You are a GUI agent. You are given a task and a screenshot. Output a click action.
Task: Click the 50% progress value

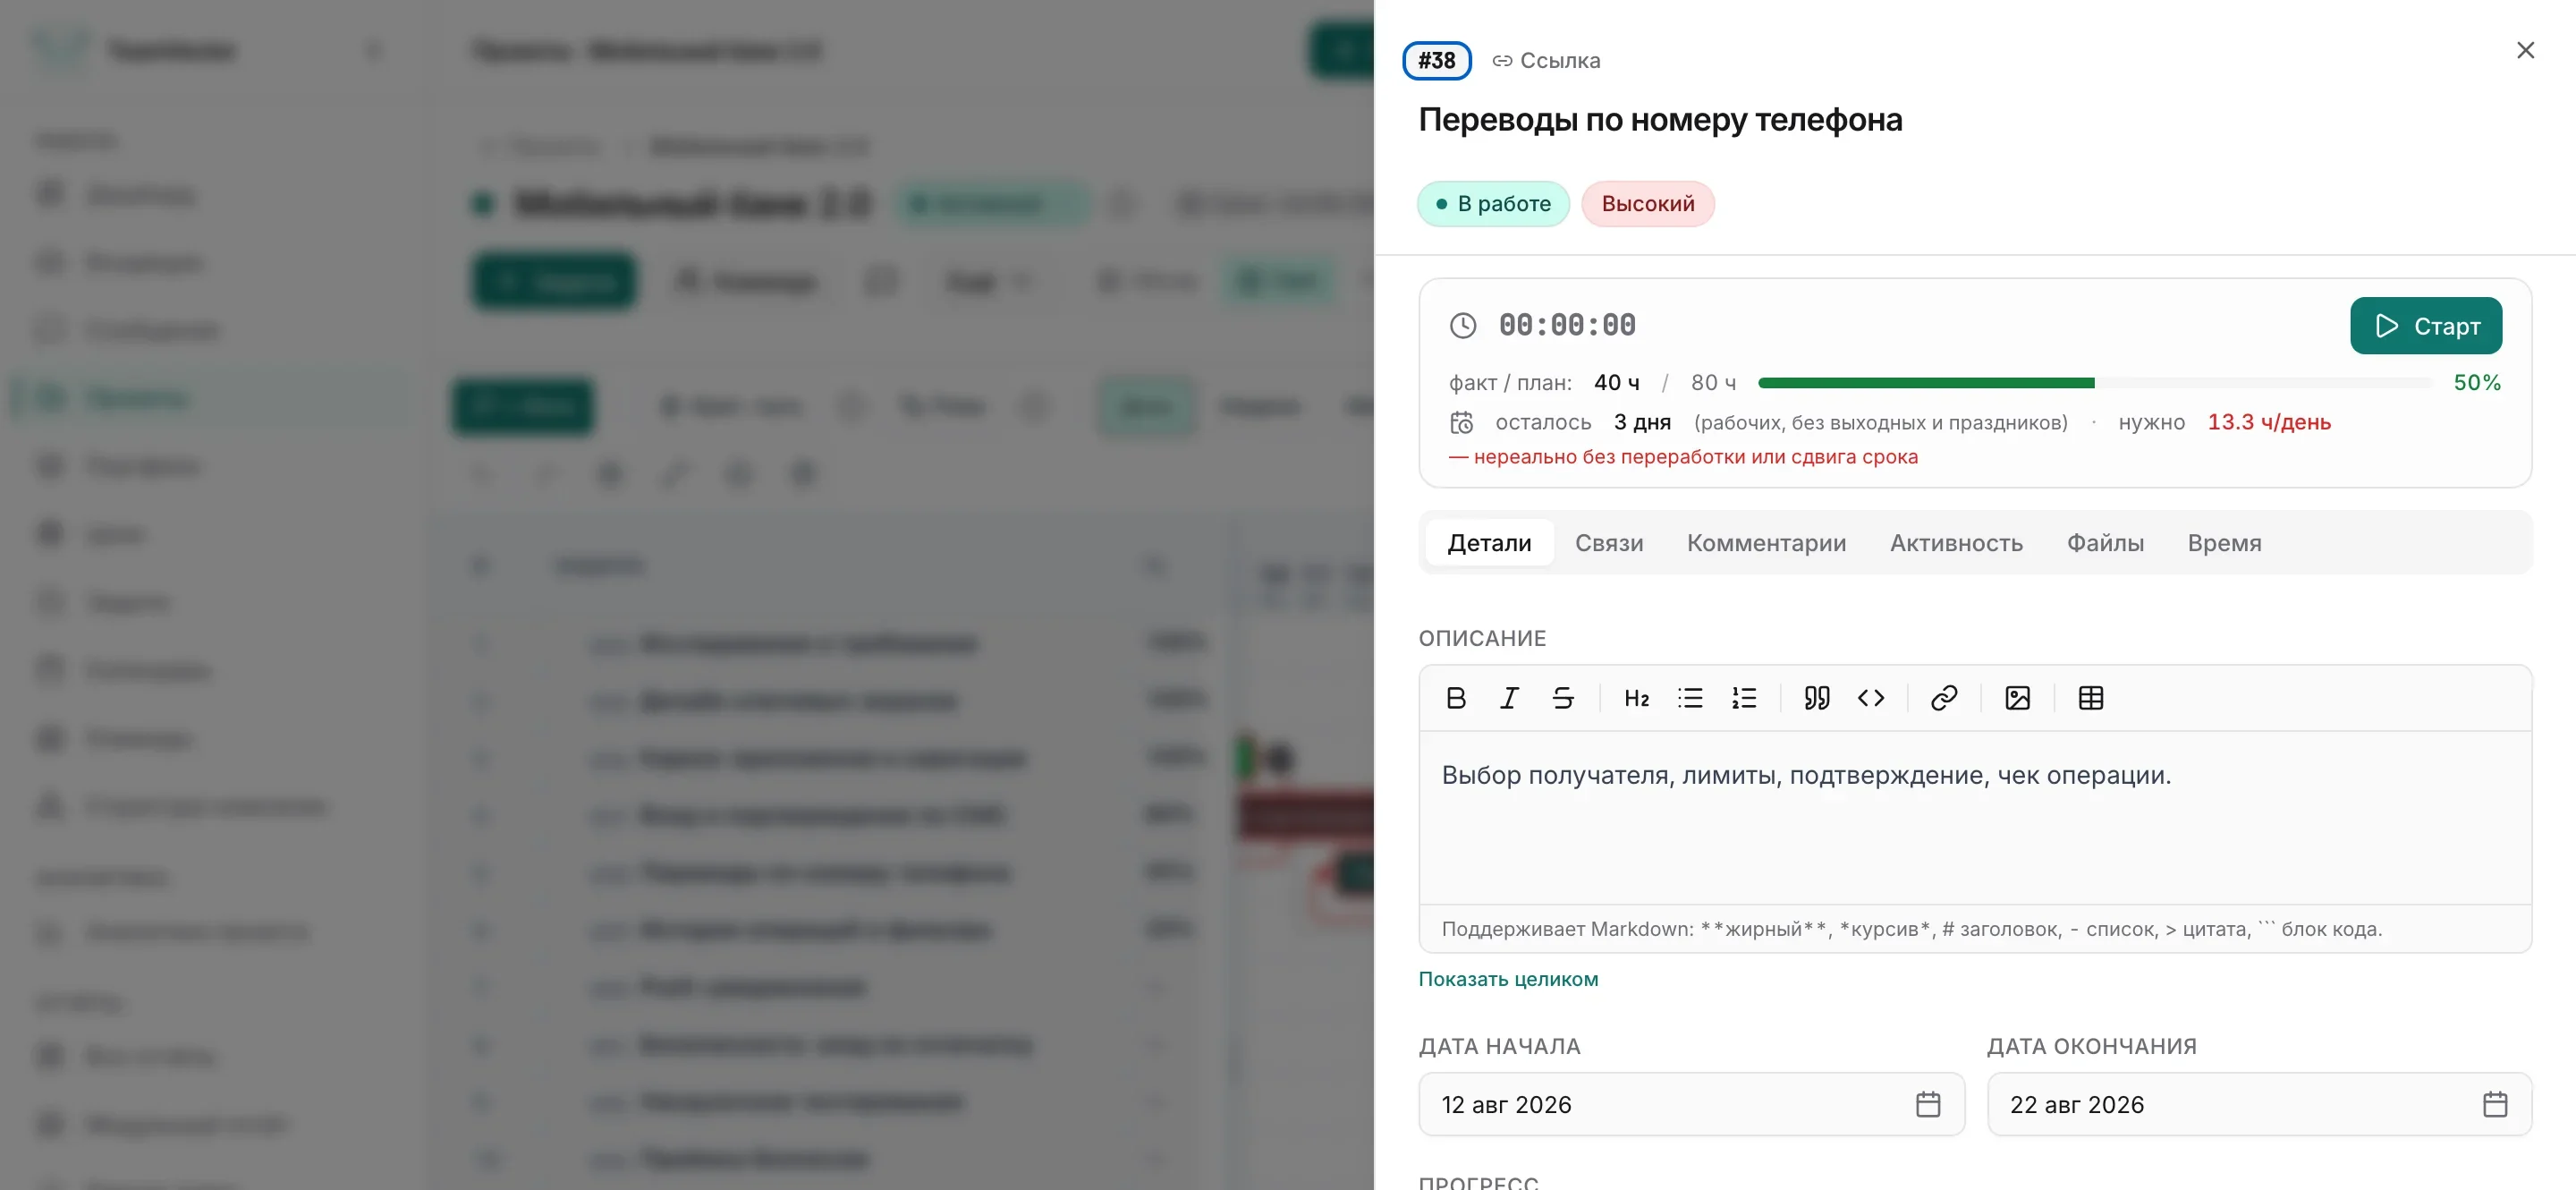[x=2477, y=383]
